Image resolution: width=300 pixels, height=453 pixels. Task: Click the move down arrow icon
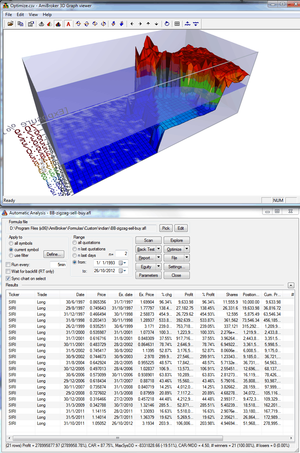(156, 24)
